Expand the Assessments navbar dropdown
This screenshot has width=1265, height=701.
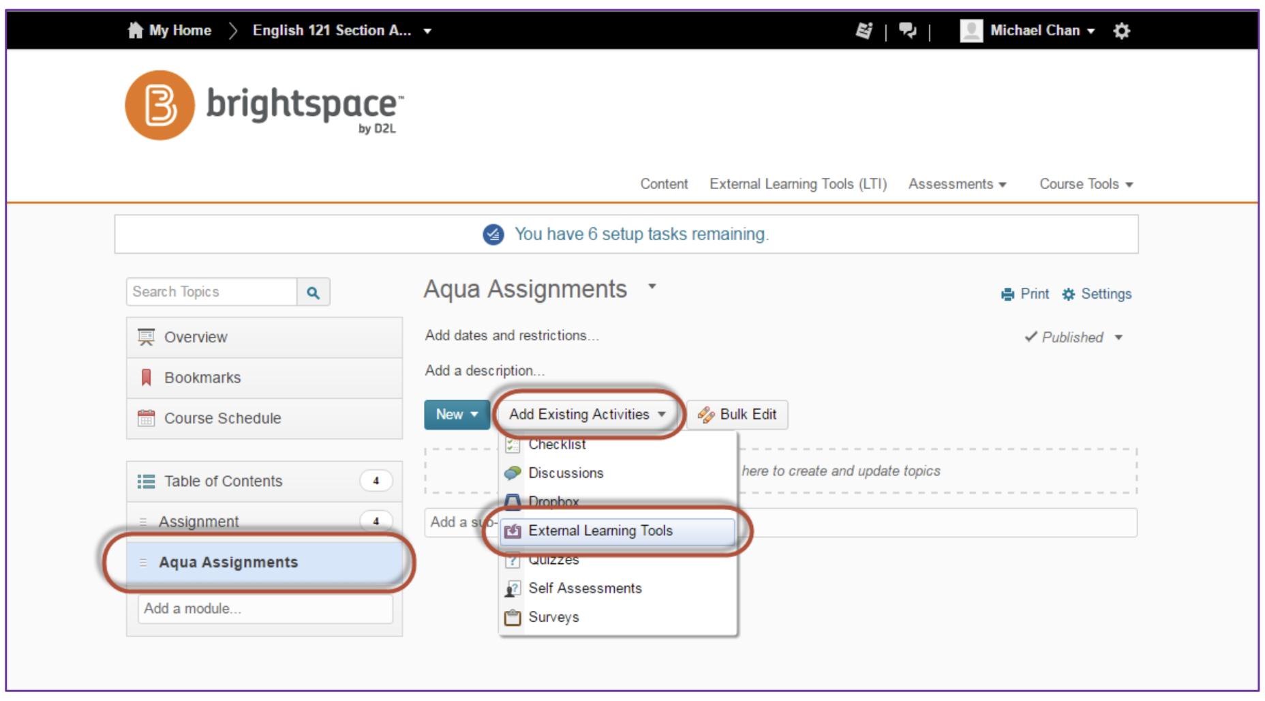point(1003,185)
